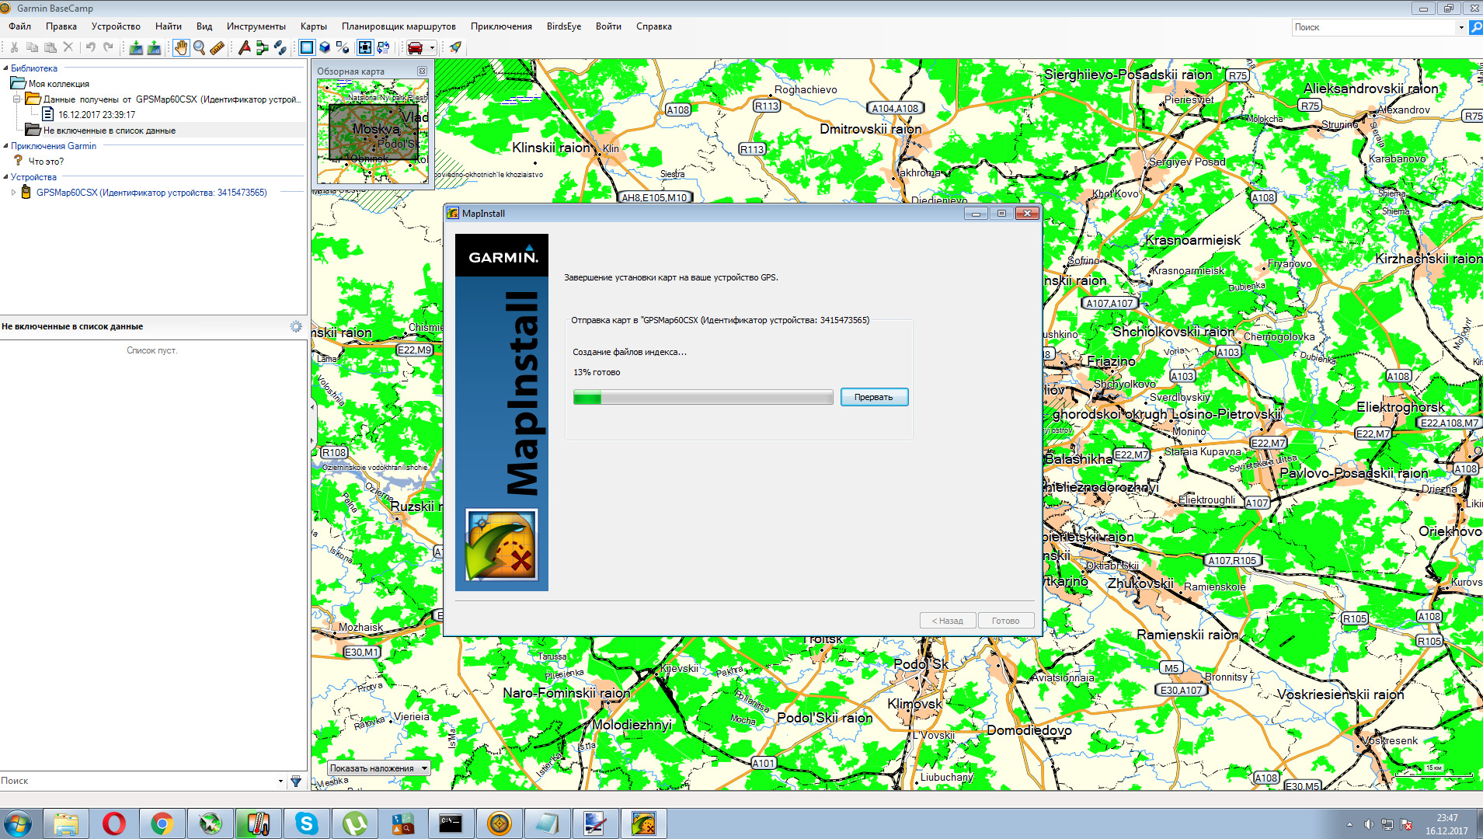Screen dimensions: 1483x839
Task: Click the filter funnel icon
Action: coord(296,782)
